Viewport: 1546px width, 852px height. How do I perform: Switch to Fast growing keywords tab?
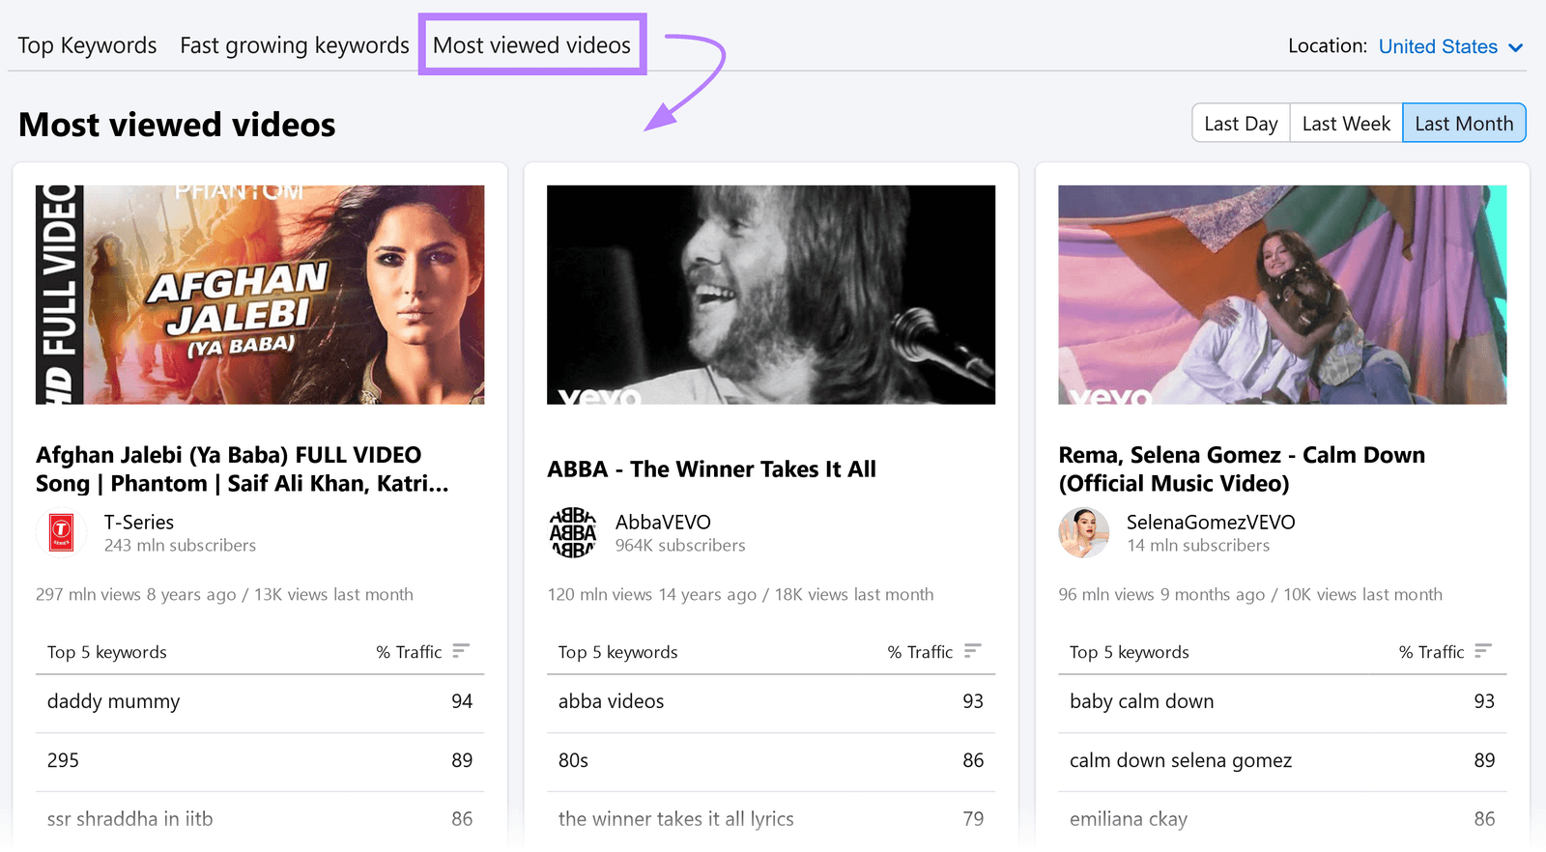295,45
